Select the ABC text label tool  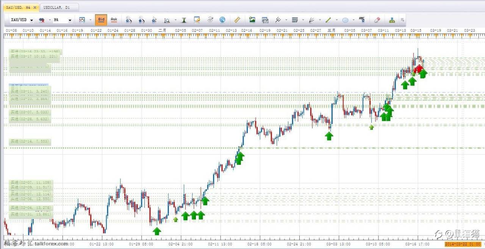(x=362, y=19)
